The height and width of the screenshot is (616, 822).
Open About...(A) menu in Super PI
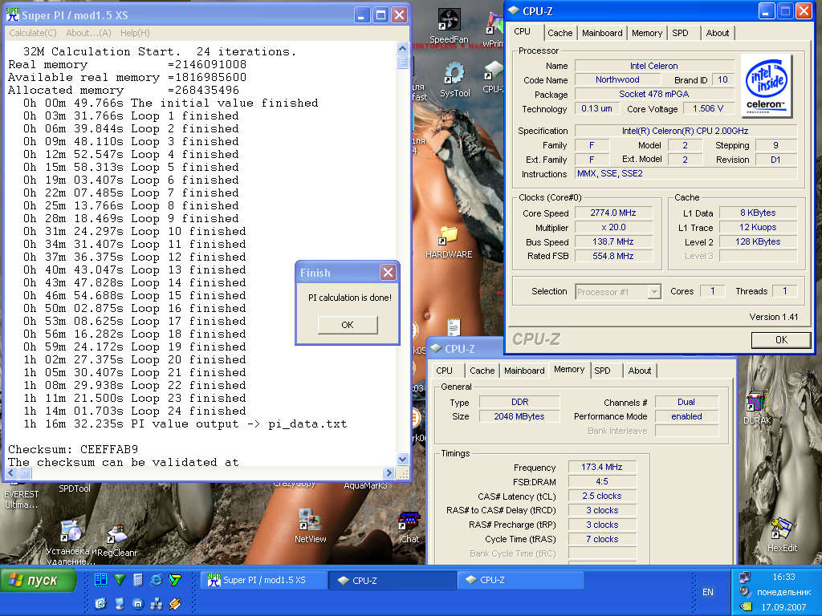[88, 32]
